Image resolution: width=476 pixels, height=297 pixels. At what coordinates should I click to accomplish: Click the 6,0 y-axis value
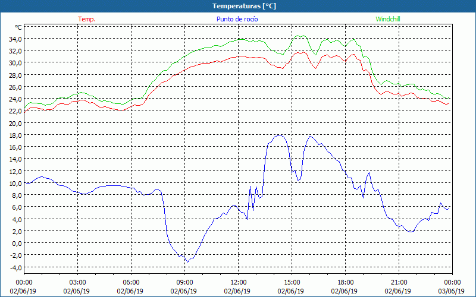point(17,207)
